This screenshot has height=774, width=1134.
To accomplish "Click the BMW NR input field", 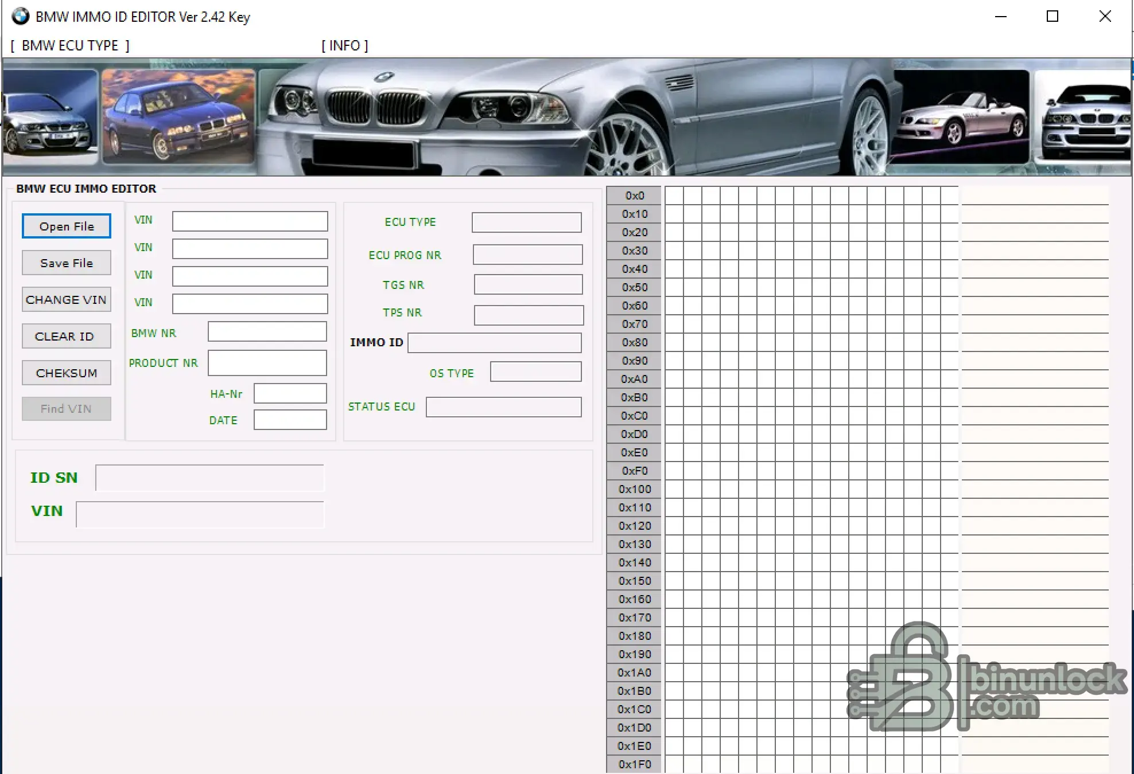I will click(267, 331).
